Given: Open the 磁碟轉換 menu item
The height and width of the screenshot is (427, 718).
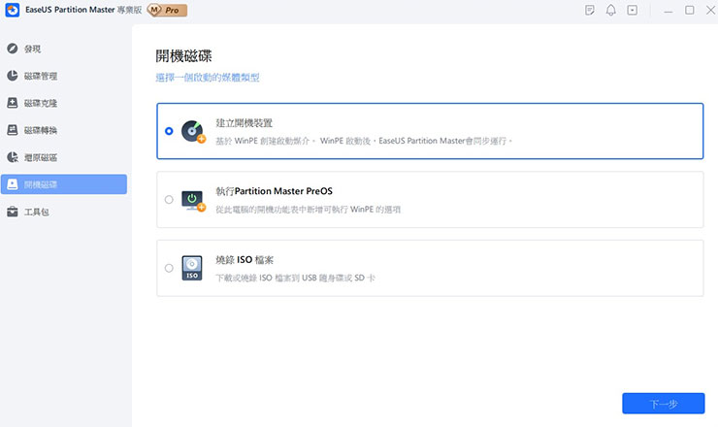Looking at the screenshot, I should (64, 130).
